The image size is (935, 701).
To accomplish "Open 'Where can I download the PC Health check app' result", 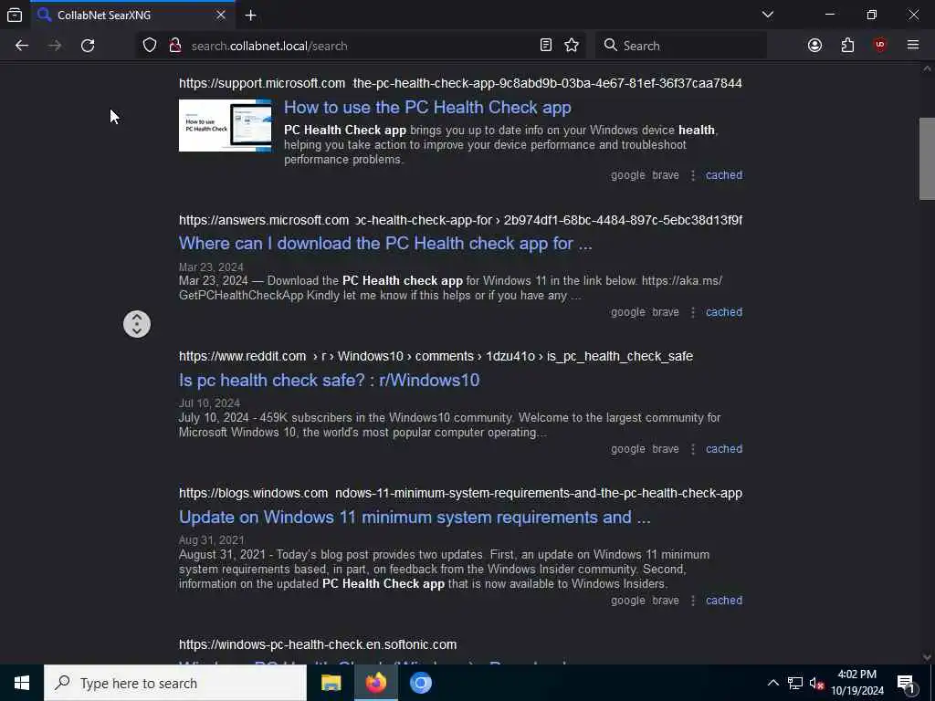I will pyautogui.click(x=385, y=243).
